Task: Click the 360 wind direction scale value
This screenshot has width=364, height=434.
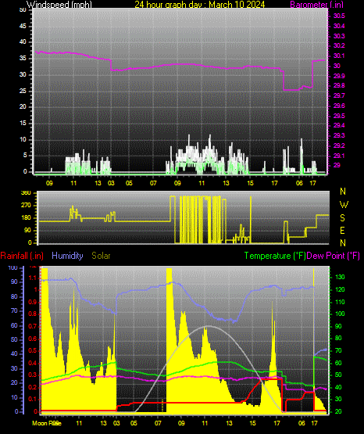Action: point(27,193)
